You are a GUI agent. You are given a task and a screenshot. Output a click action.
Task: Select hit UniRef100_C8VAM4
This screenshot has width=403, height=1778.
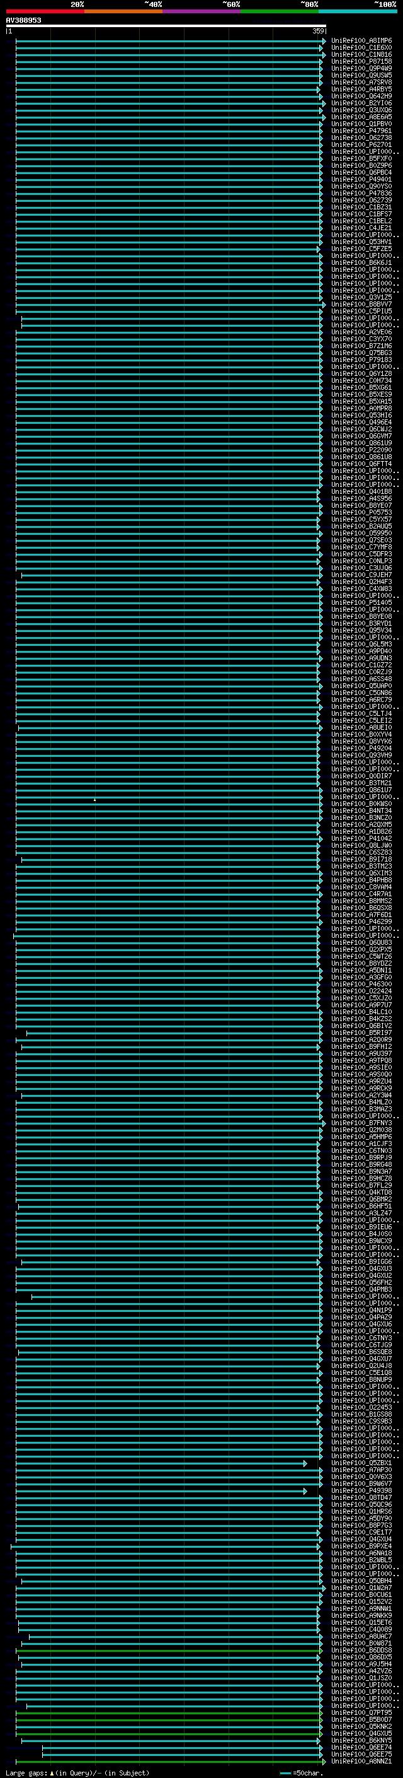pos(361,887)
